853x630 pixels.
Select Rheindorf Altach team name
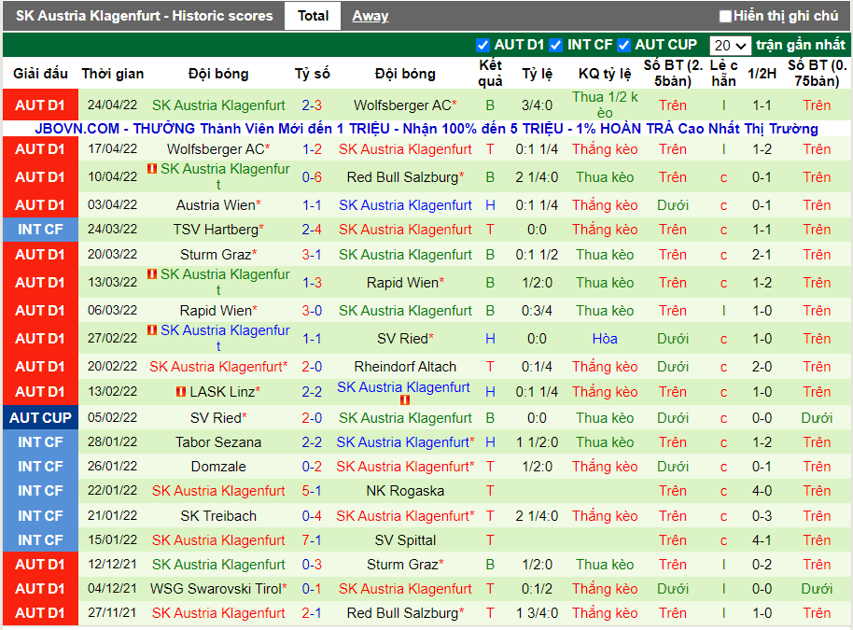coord(405,367)
